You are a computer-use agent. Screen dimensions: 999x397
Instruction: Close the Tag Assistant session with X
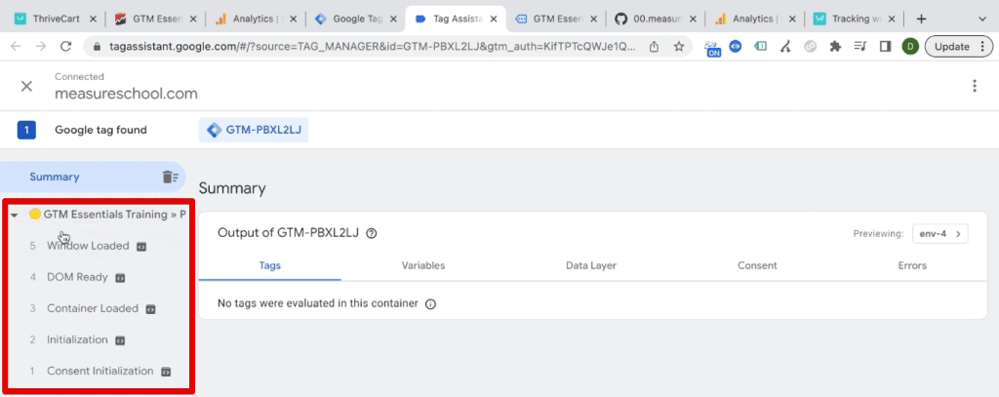click(x=26, y=86)
